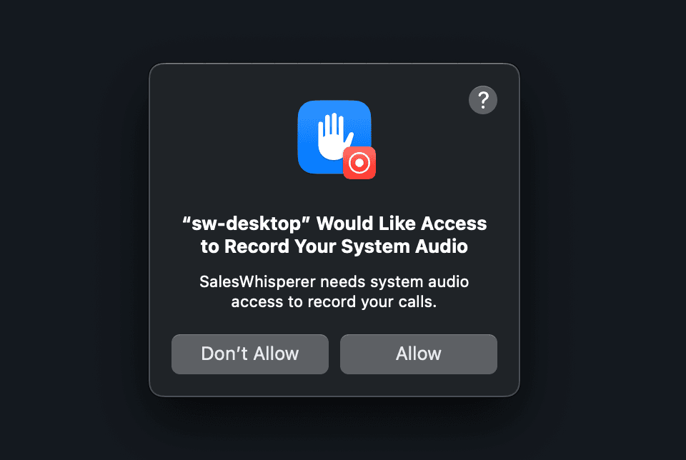Screen dimensions: 686x460
Task: Click the blue privacy hand icon
Action: click(x=334, y=137)
